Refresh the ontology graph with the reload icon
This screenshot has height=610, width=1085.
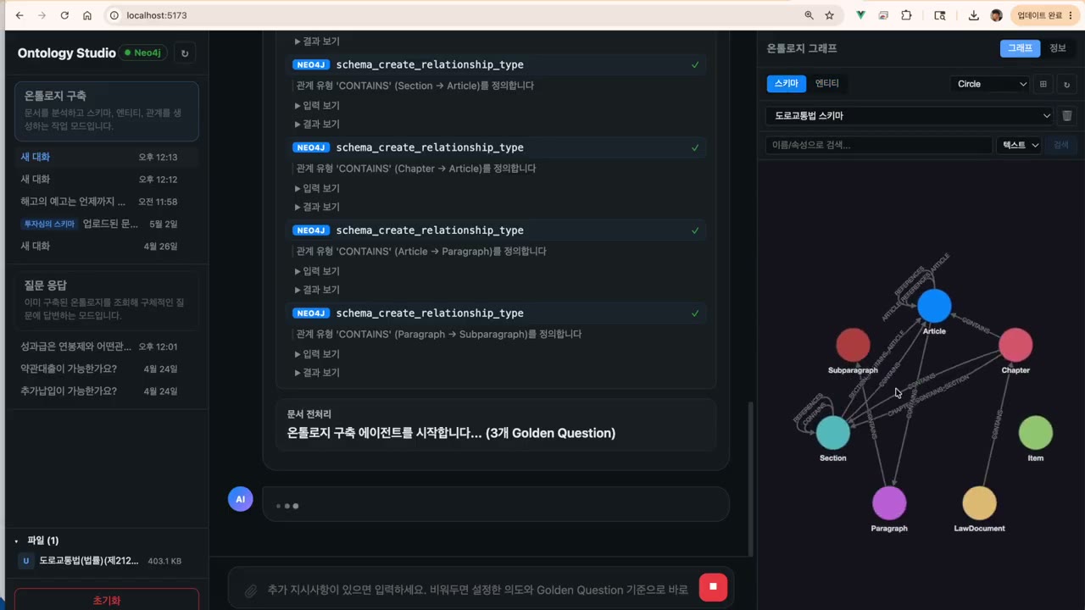pos(1066,84)
